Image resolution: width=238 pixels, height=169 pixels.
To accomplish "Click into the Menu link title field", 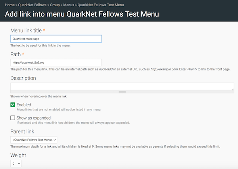I will [x=56, y=39].
